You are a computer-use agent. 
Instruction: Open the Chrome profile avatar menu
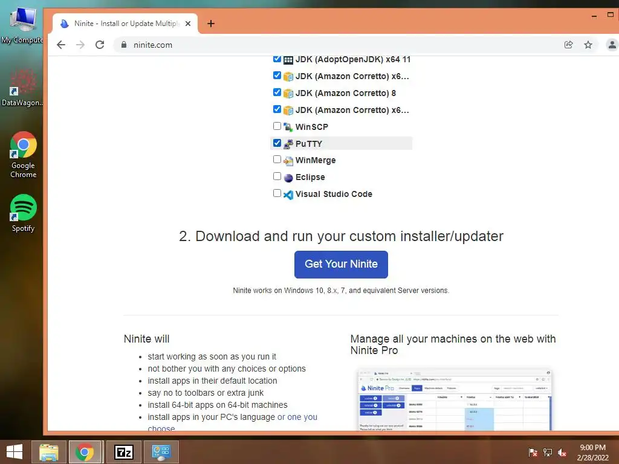[612, 45]
